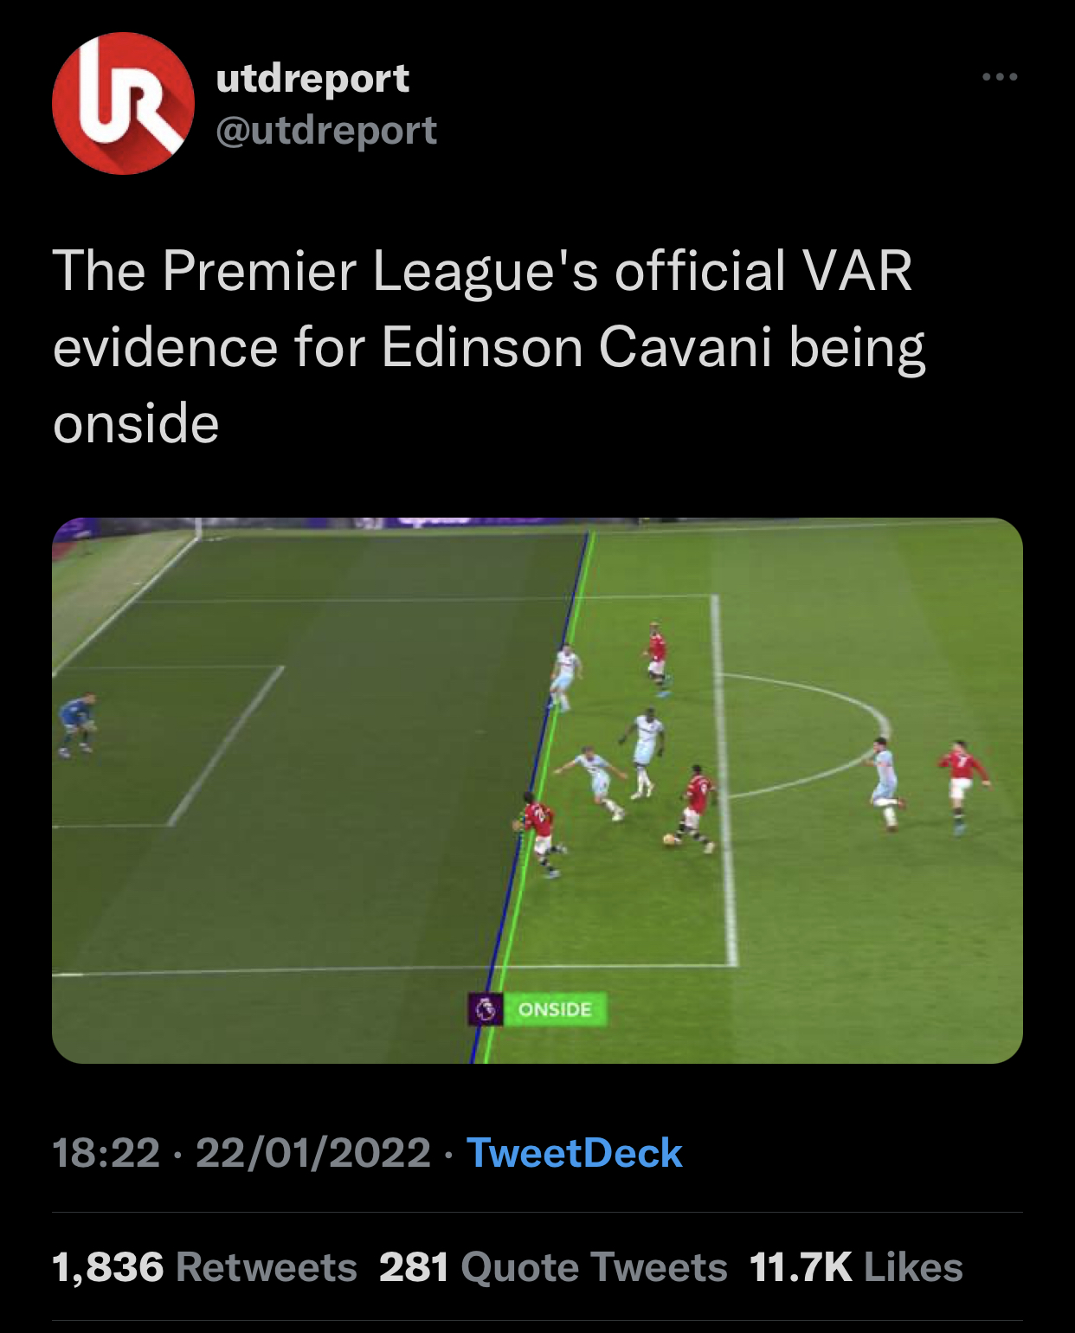Open the TweetDeck source link
This screenshot has height=1333, width=1075.
coord(575,1153)
